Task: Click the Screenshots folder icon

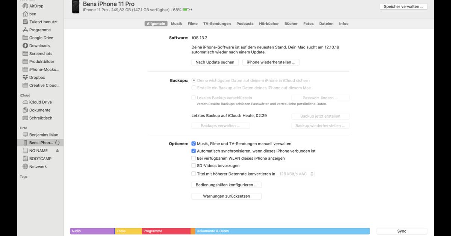Action: click(25, 53)
